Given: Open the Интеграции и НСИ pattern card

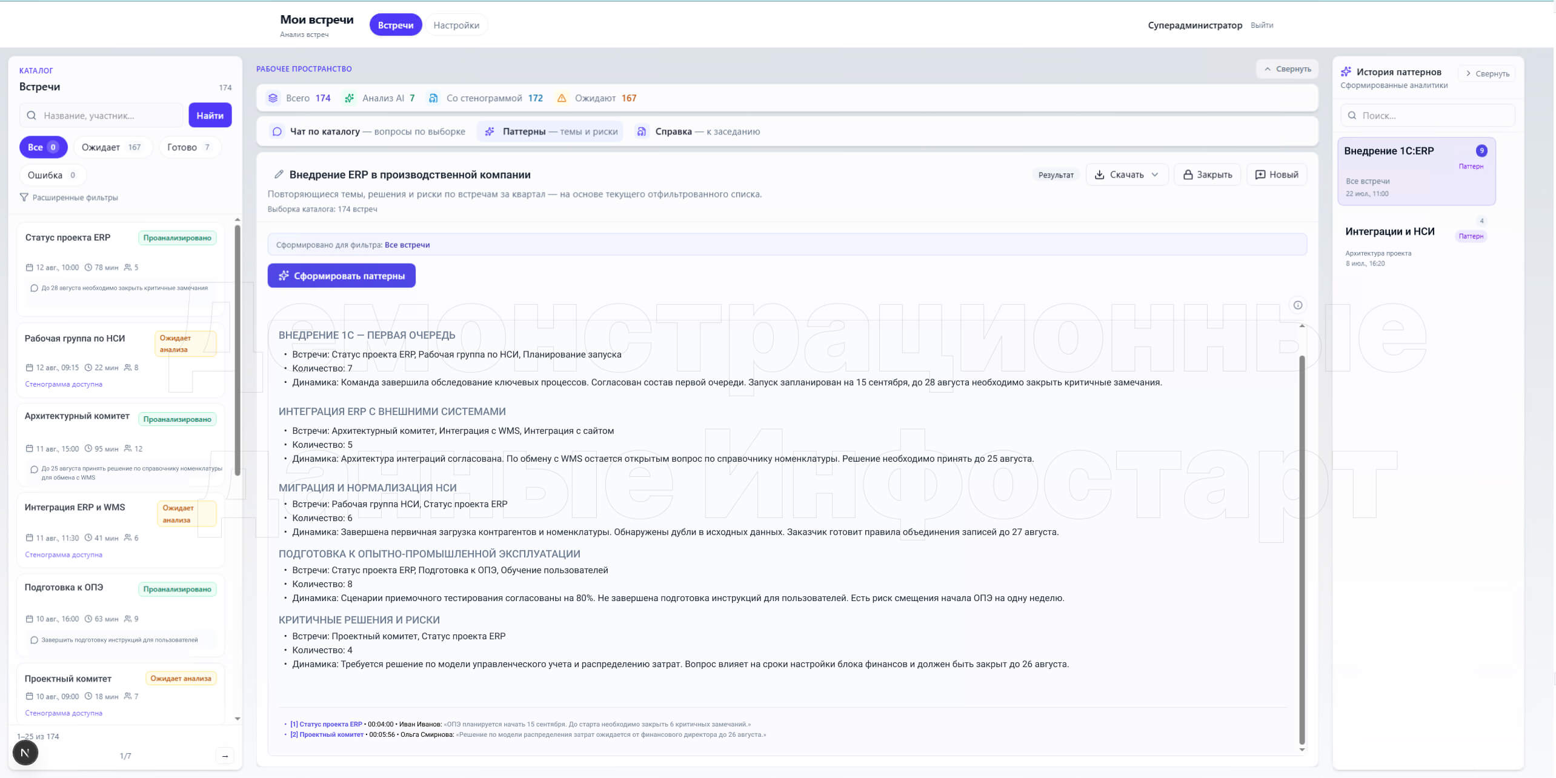Looking at the screenshot, I should click(x=1416, y=243).
